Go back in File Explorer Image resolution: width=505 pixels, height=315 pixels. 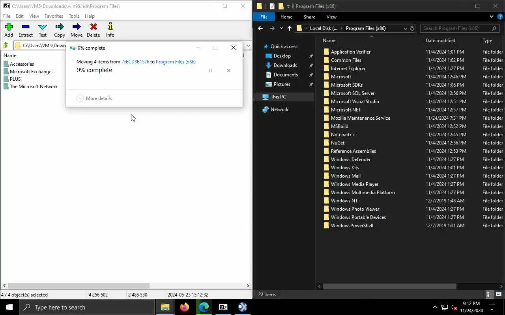point(260,28)
